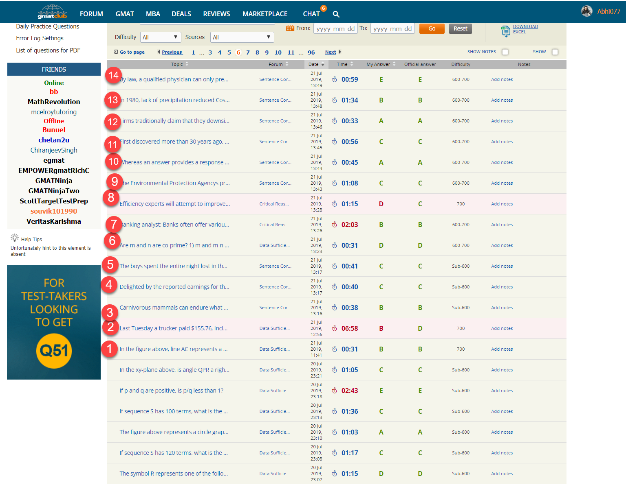Click inside the From date input field
The image size is (626, 489).
click(335, 28)
